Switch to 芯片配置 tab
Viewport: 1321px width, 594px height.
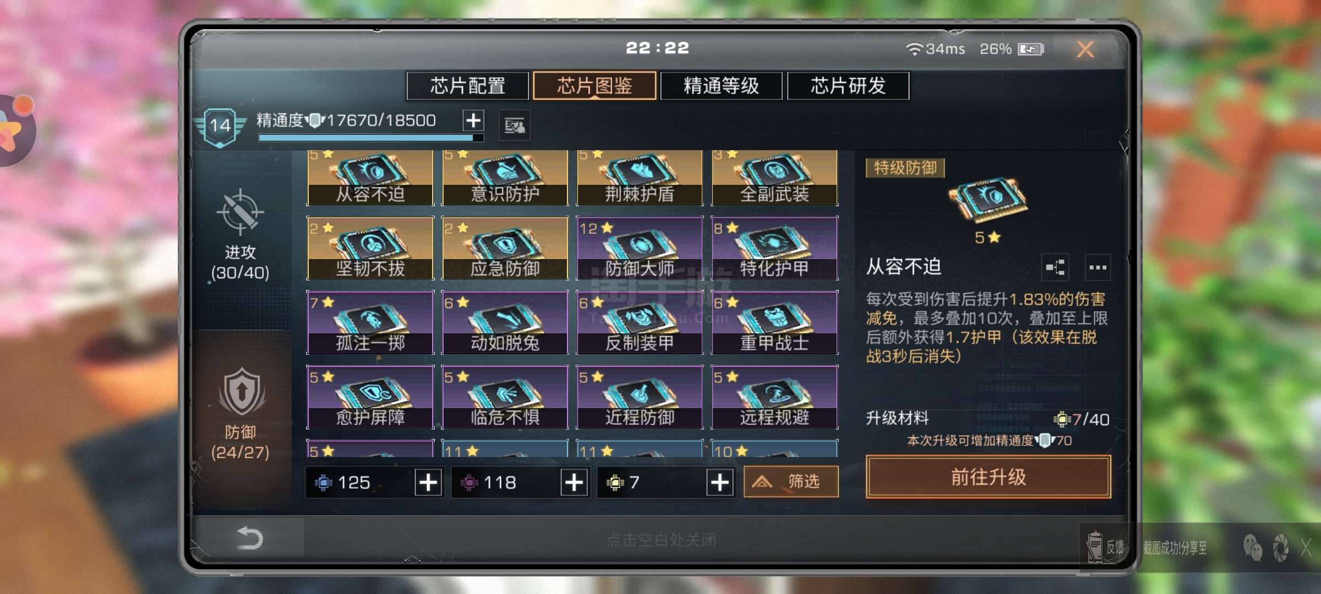[x=467, y=86]
